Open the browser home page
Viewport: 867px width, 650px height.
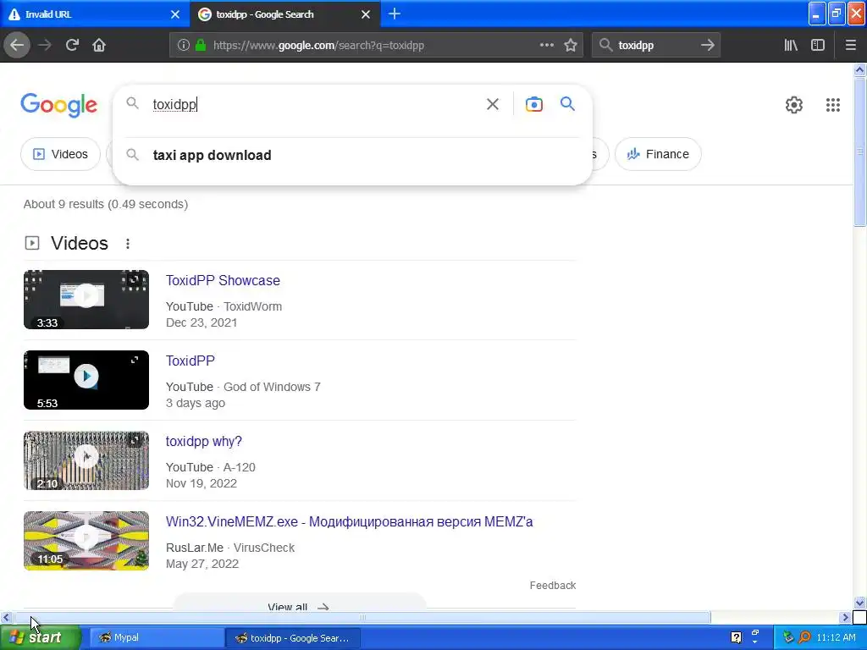coord(99,46)
